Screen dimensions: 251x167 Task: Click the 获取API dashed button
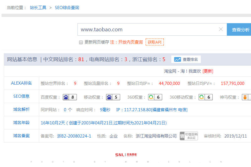coord(155,42)
